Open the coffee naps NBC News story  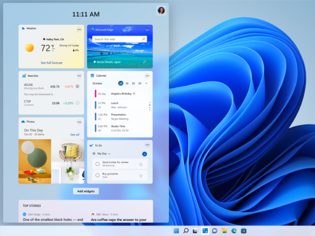118,220
